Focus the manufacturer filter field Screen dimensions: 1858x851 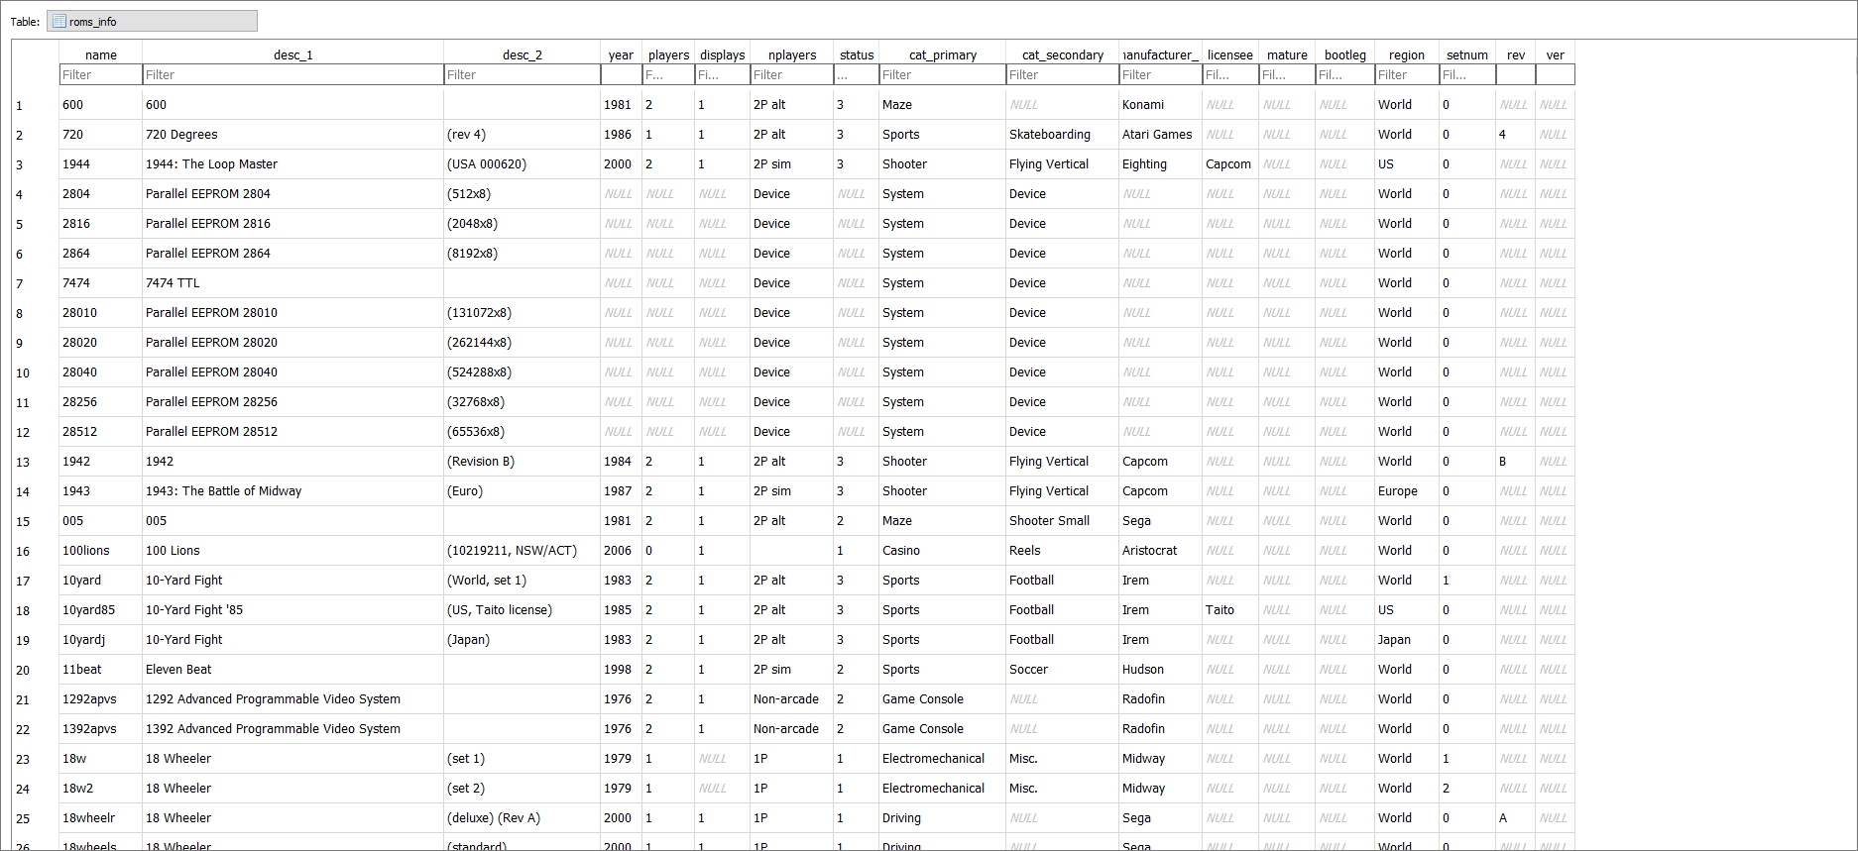click(1160, 74)
